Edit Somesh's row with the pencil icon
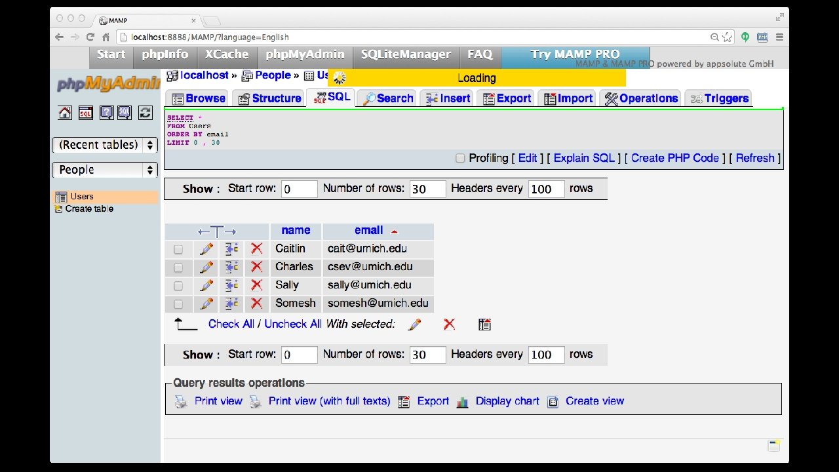Image resolution: width=839 pixels, height=472 pixels. (x=206, y=304)
